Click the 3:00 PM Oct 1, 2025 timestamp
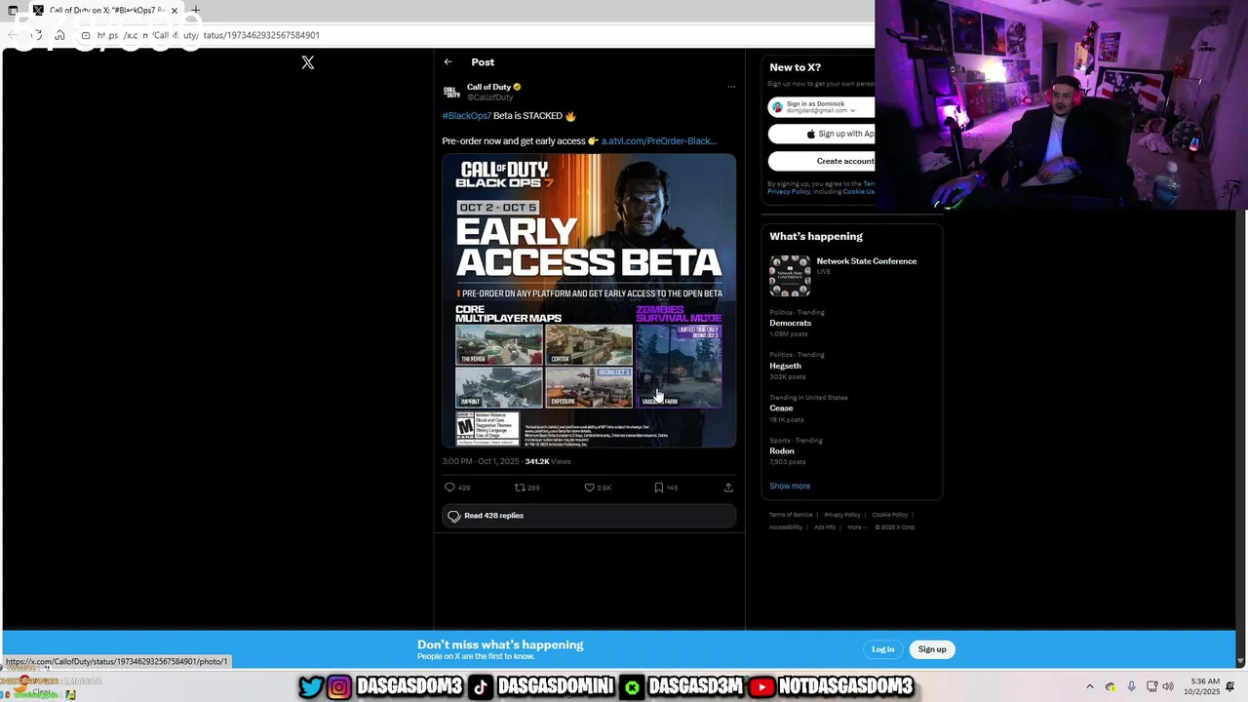1248x702 pixels. click(x=481, y=461)
